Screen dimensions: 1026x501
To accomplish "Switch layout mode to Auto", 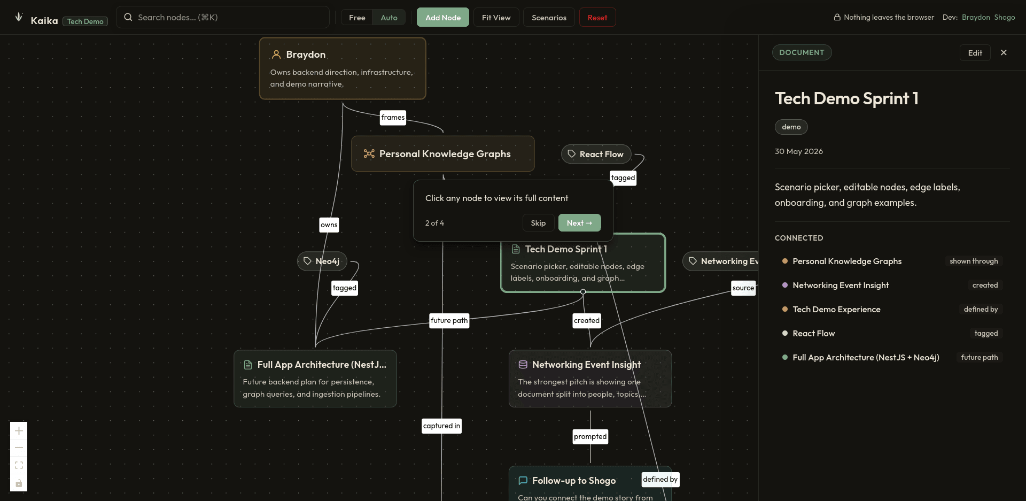I will [389, 18].
